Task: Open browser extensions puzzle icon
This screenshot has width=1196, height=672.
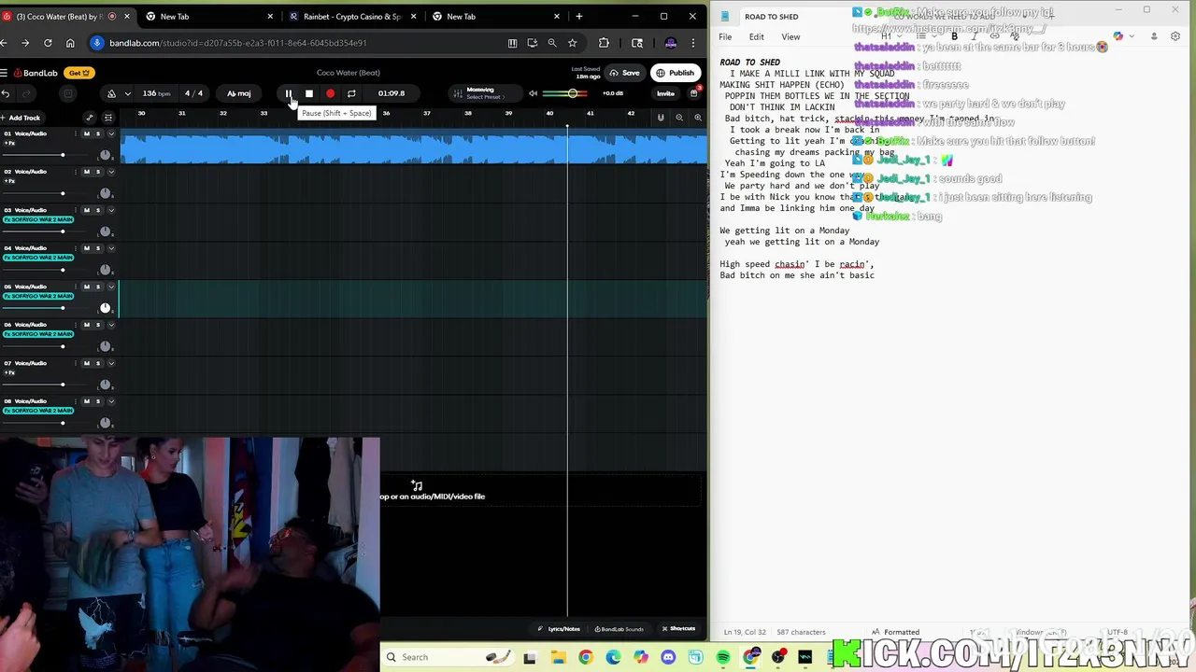Action: click(604, 43)
